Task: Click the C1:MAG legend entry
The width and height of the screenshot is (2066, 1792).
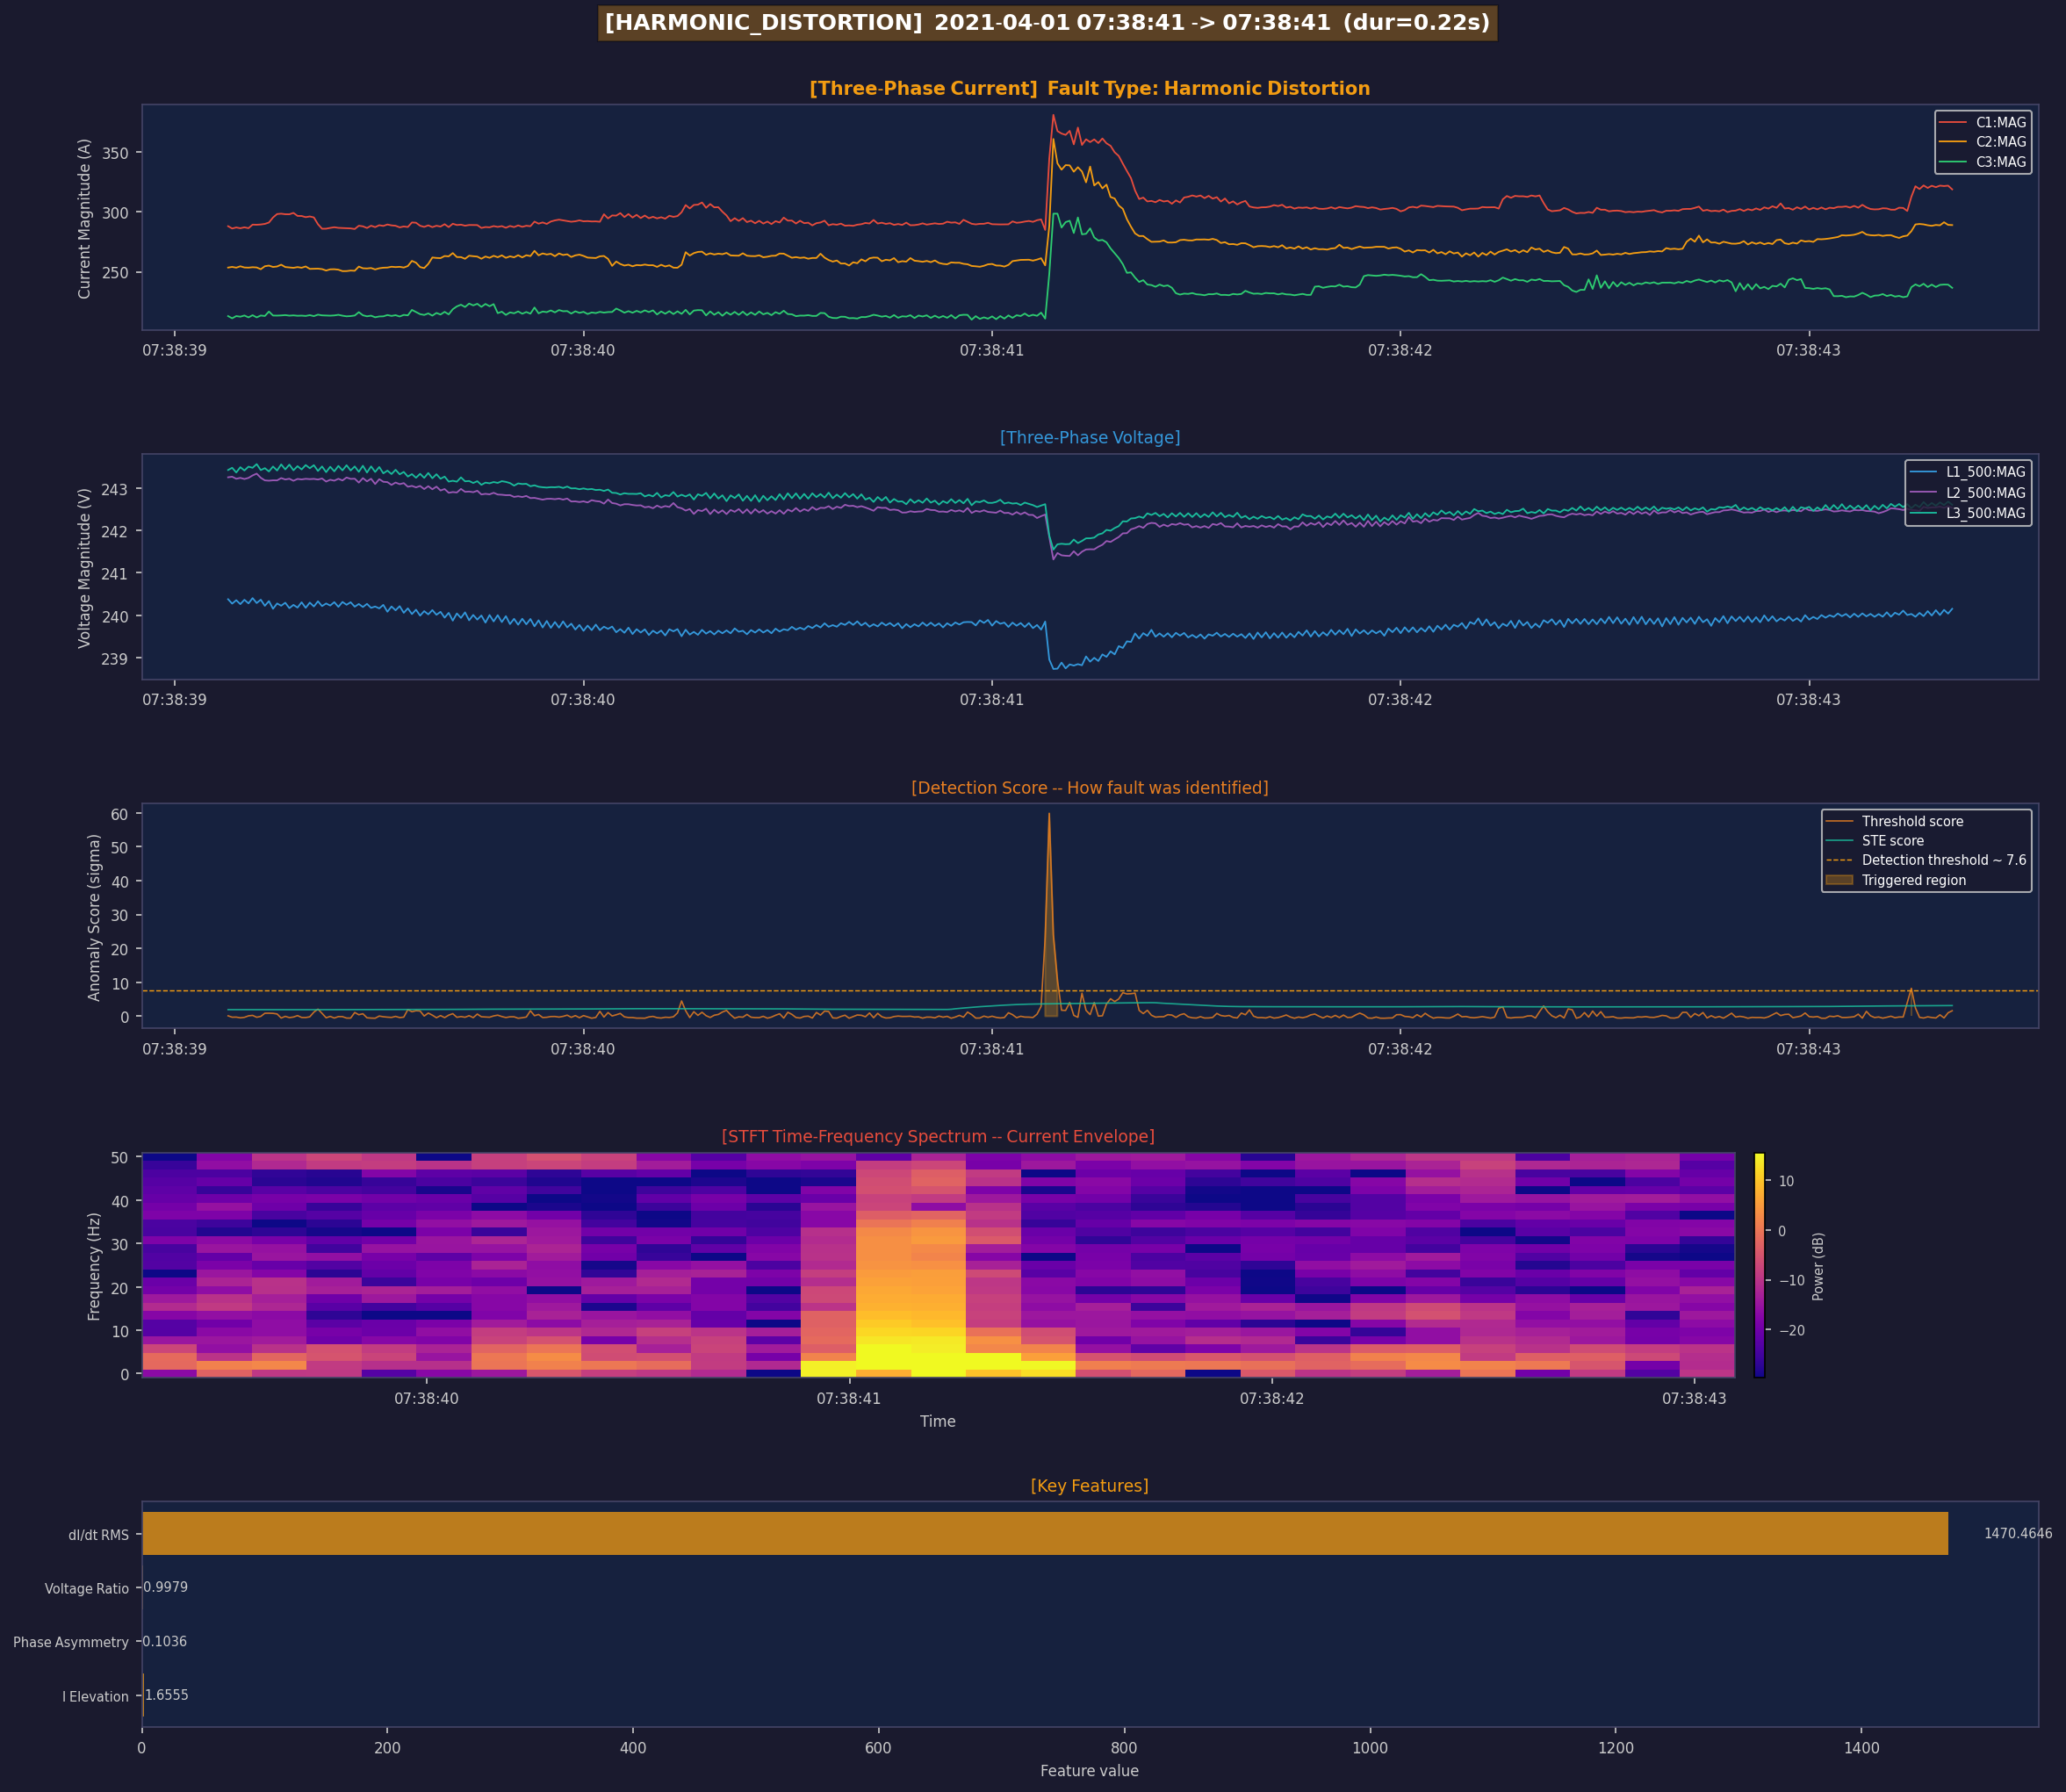Action: (2000, 122)
